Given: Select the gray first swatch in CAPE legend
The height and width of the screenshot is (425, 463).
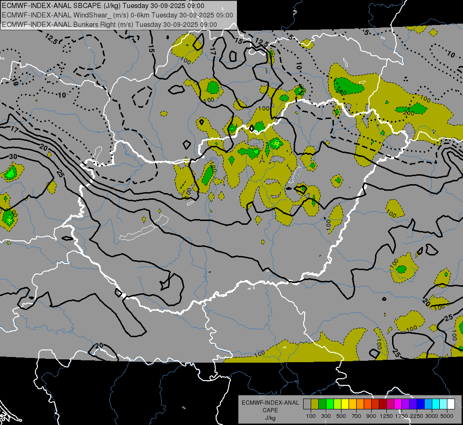Looking at the screenshot, I should pos(307,404).
